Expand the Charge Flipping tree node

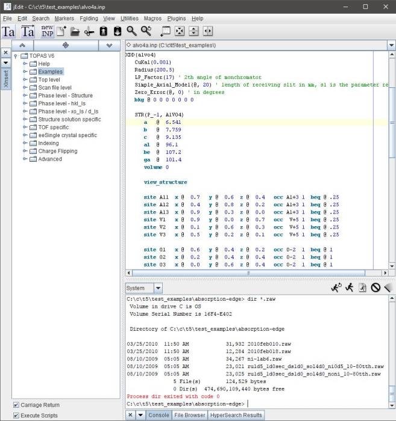[x=25, y=151]
